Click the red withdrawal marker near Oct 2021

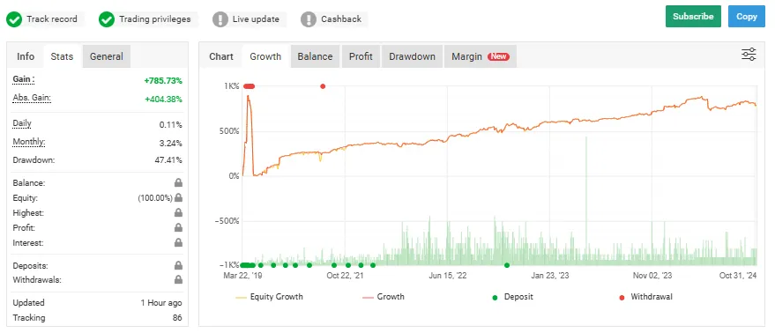(x=323, y=86)
